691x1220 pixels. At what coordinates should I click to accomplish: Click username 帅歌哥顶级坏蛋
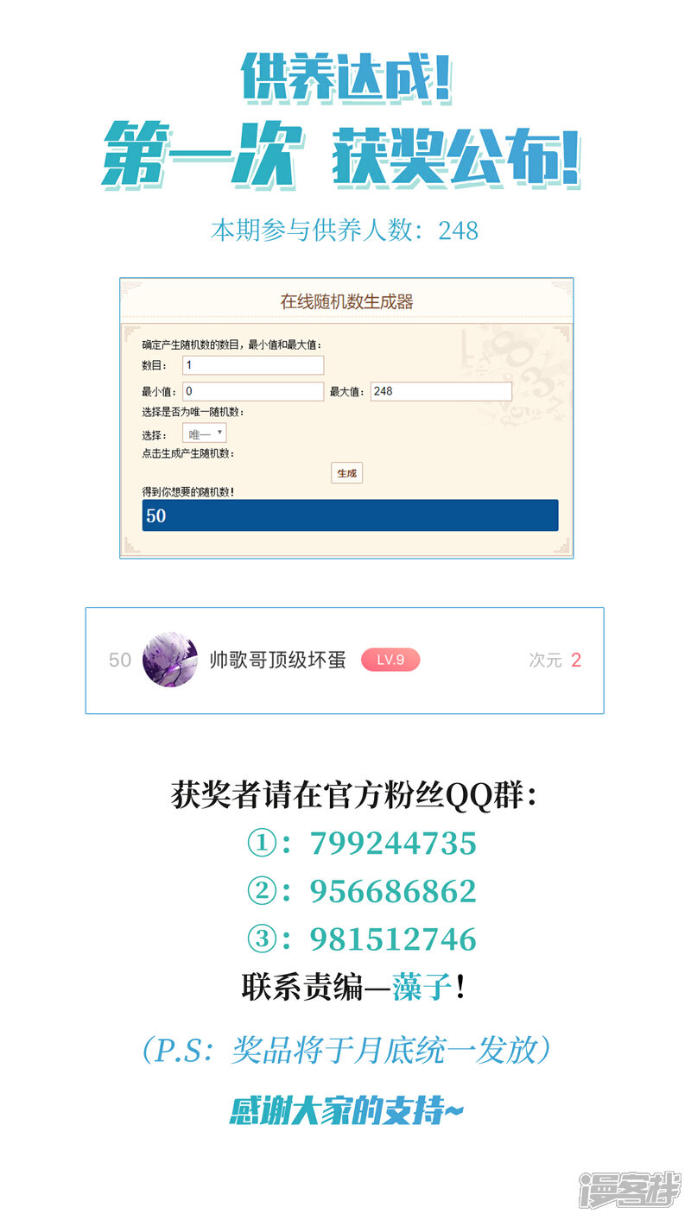click(x=278, y=660)
